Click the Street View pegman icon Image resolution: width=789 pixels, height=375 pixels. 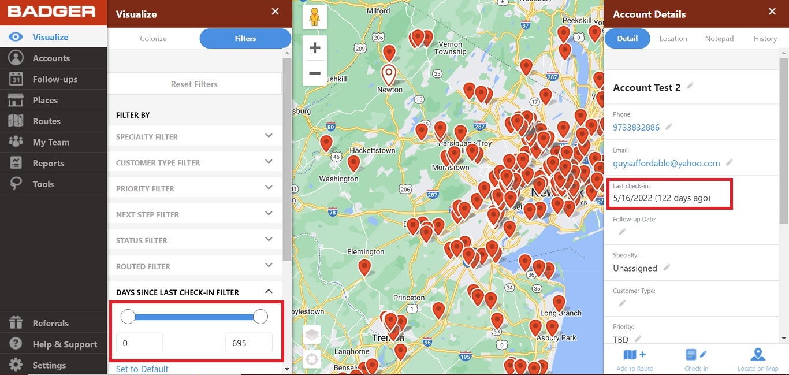(x=315, y=17)
